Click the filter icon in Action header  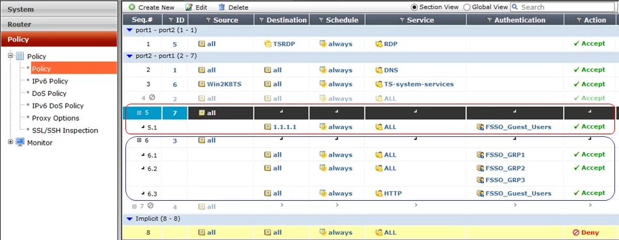pyautogui.click(x=579, y=20)
